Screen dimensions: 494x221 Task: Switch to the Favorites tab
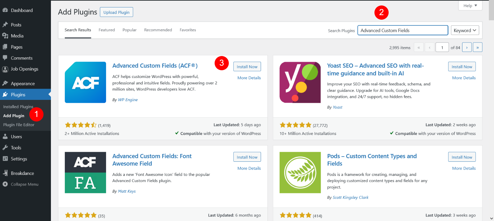coord(188,30)
